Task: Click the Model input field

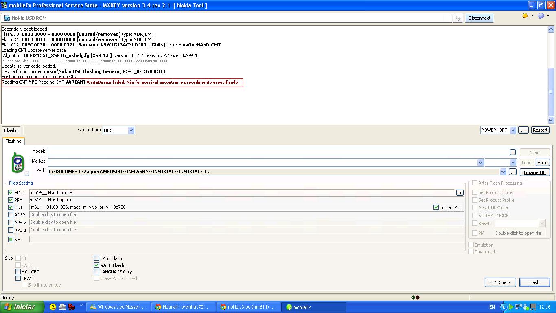Action: [282, 152]
